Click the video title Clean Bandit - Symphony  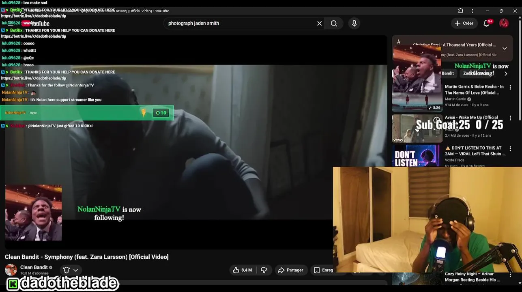coord(86,257)
